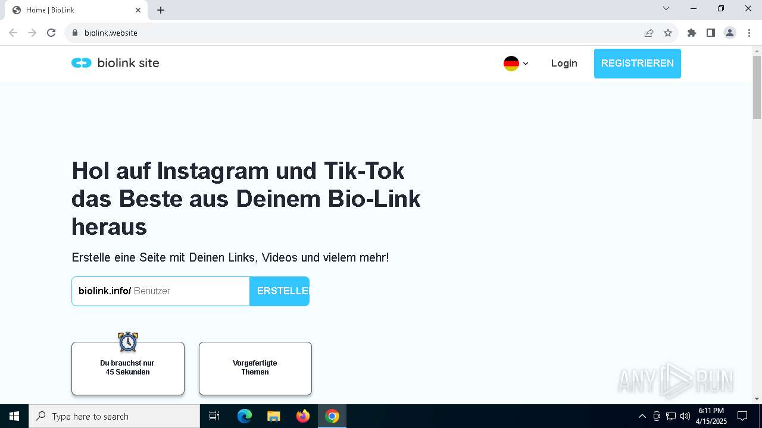This screenshot has width=762, height=428.
Task: Click the scrollbar down arrow
Action: (x=757, y=399)
